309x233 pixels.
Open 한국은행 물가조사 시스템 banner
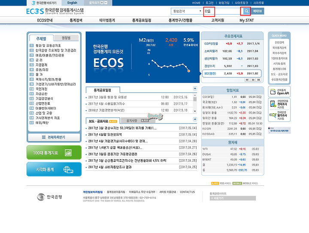click(279, 115)
